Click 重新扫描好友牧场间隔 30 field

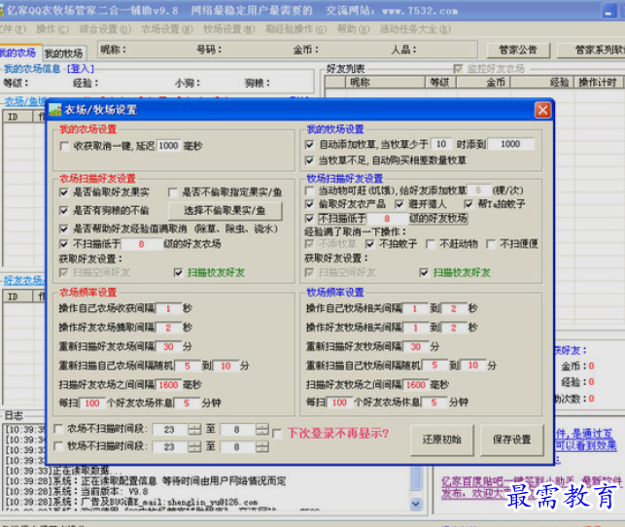(416, 347)
